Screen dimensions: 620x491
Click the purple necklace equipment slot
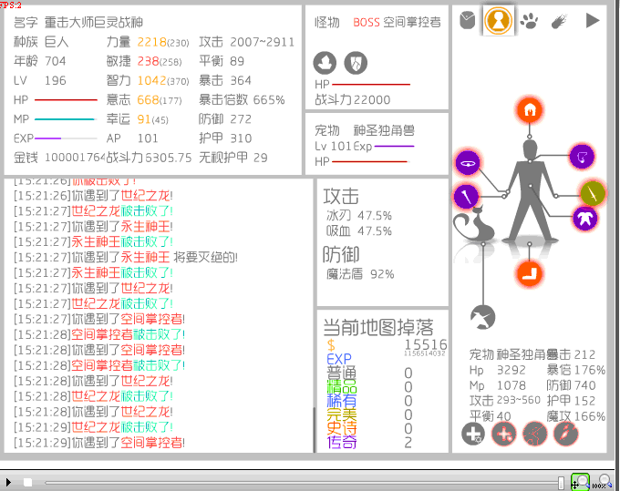(582, 157)
